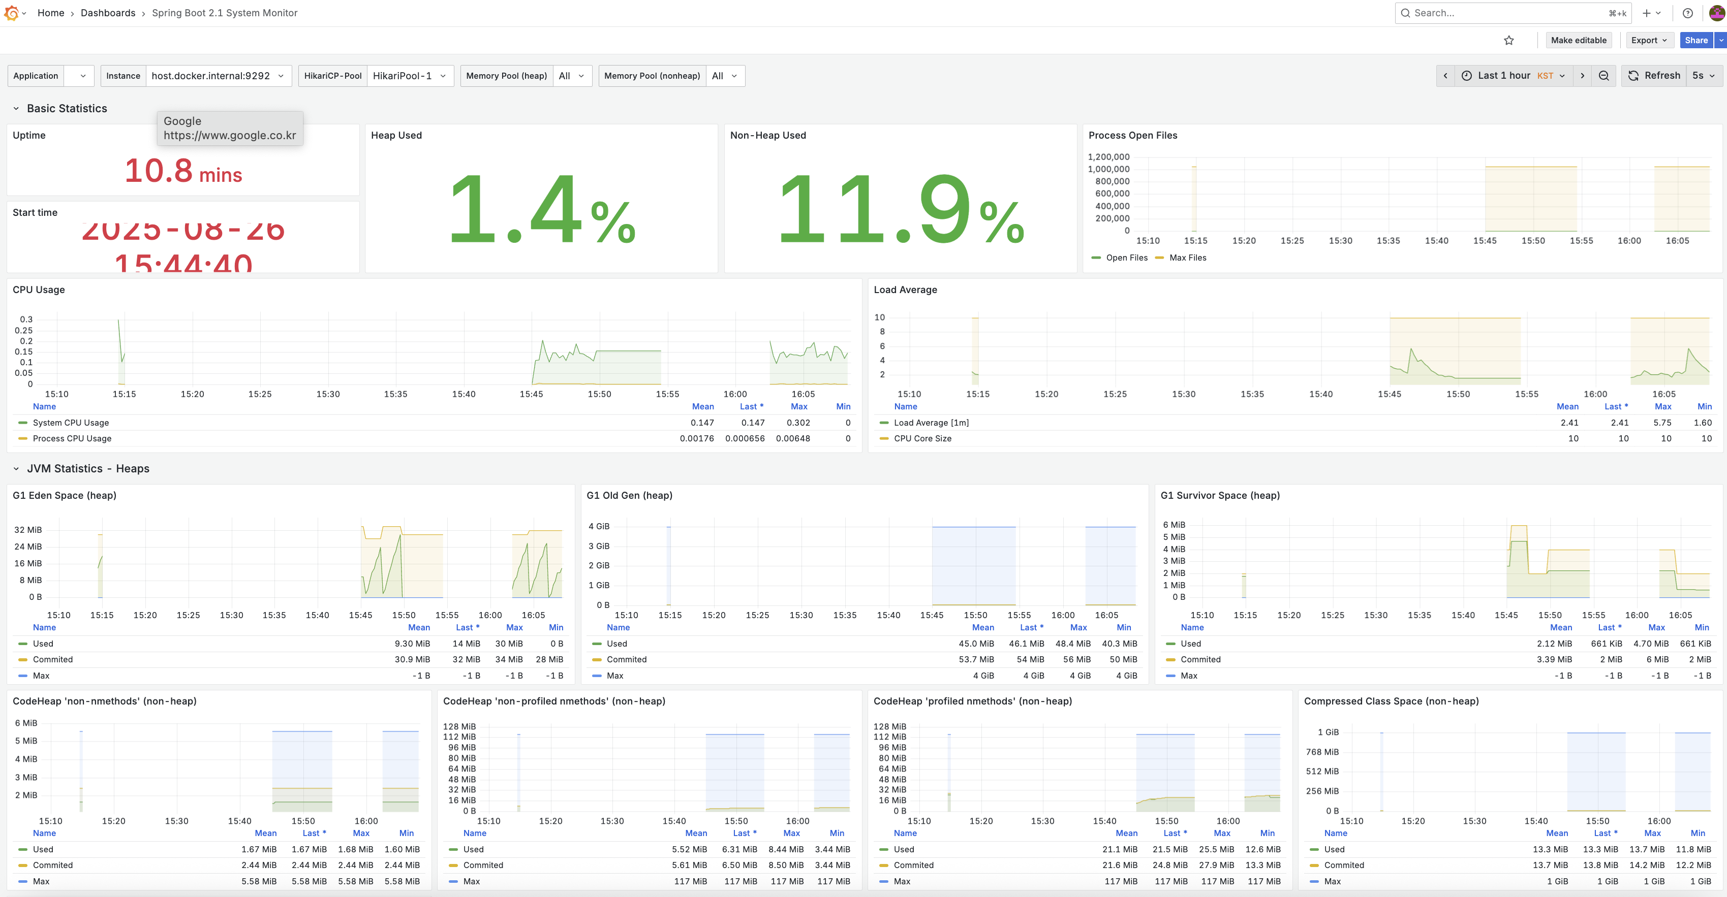
Task: Click the Make editable button
Action: tap(1578, 40)
